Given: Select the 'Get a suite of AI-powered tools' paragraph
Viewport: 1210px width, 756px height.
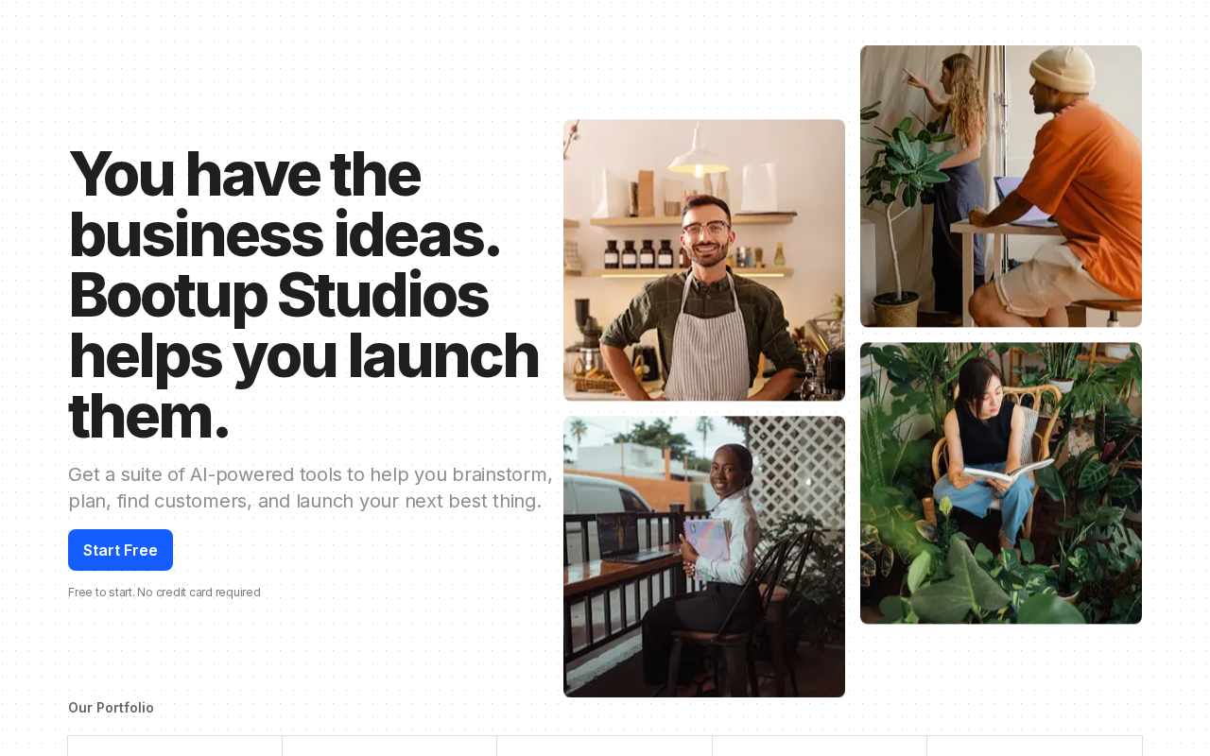Looking at the screenshot, I should pyautogui.click(x=310, y=488).
